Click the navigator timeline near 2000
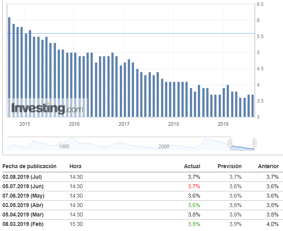The height and width of the screenshot is (231, 283). click(x=164, y=146)
